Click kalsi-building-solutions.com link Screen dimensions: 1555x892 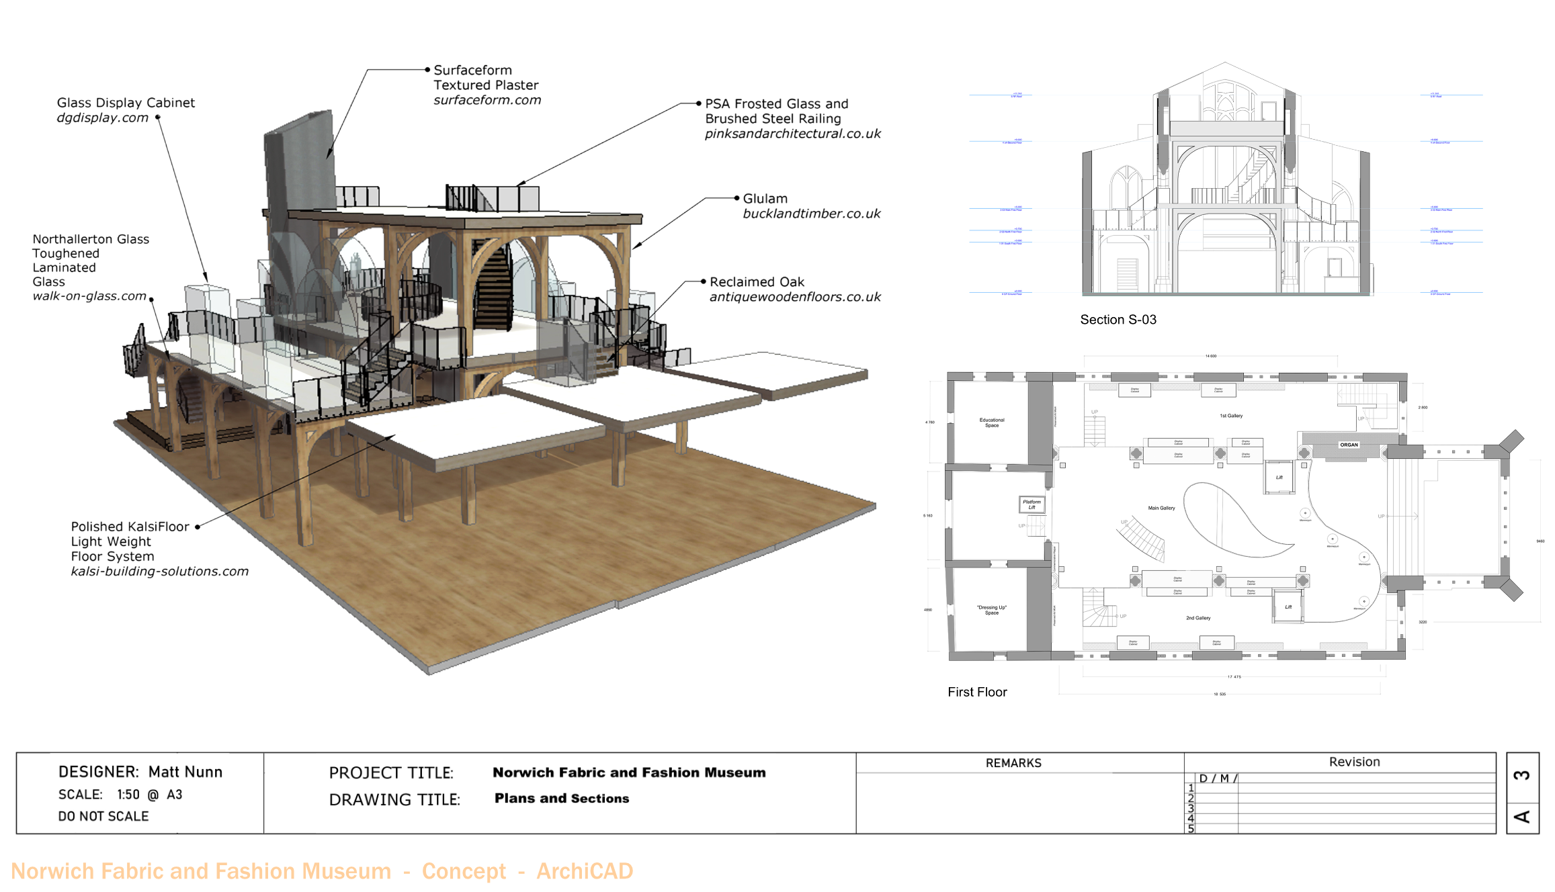tap(159, 572)
